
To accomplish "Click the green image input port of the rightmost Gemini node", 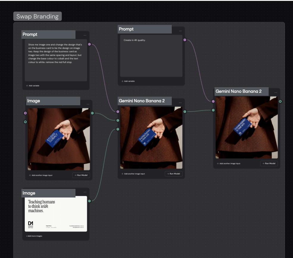I will click(x=213, y=110).
